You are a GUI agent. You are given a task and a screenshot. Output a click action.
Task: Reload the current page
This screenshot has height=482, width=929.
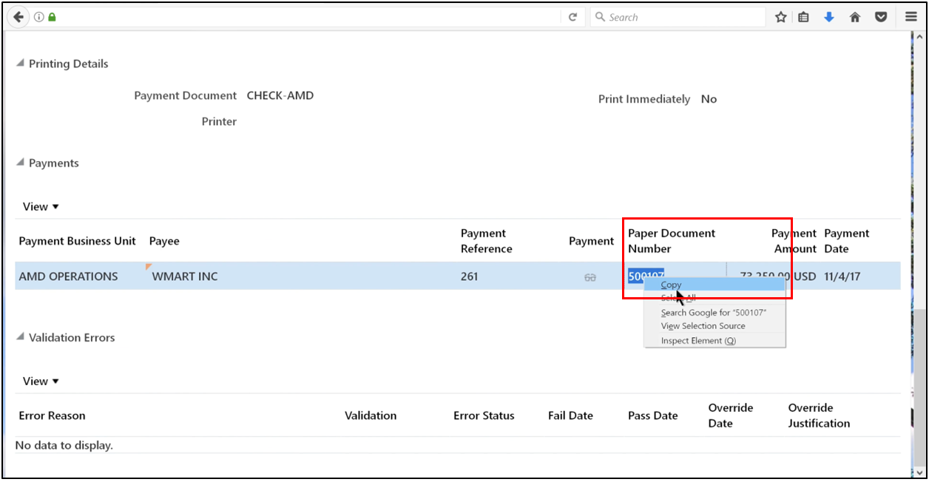tap(573, 16)
